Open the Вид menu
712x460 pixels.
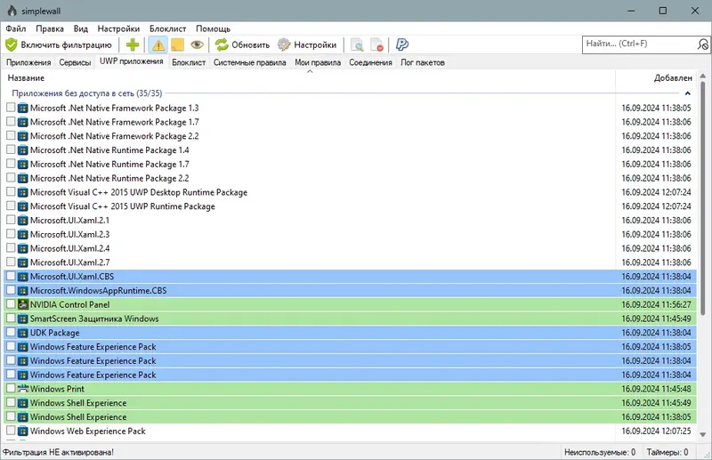[81, 28]
